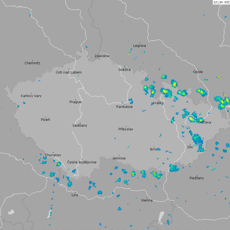Click the Piešťany location label

pyautogui.click(x=197, y=178)
